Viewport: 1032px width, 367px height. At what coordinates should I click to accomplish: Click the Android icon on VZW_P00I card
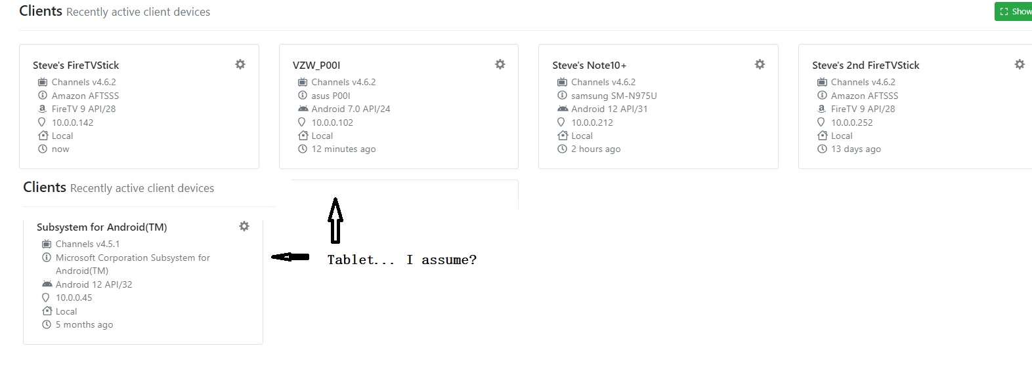[303, 109]
